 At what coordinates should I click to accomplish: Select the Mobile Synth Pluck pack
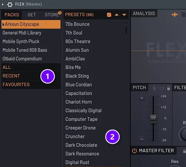pyautogui.click(x=31, y=41)
